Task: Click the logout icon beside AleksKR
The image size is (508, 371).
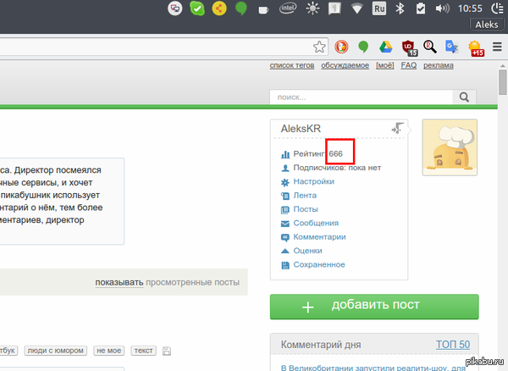Action: point(398,128)
